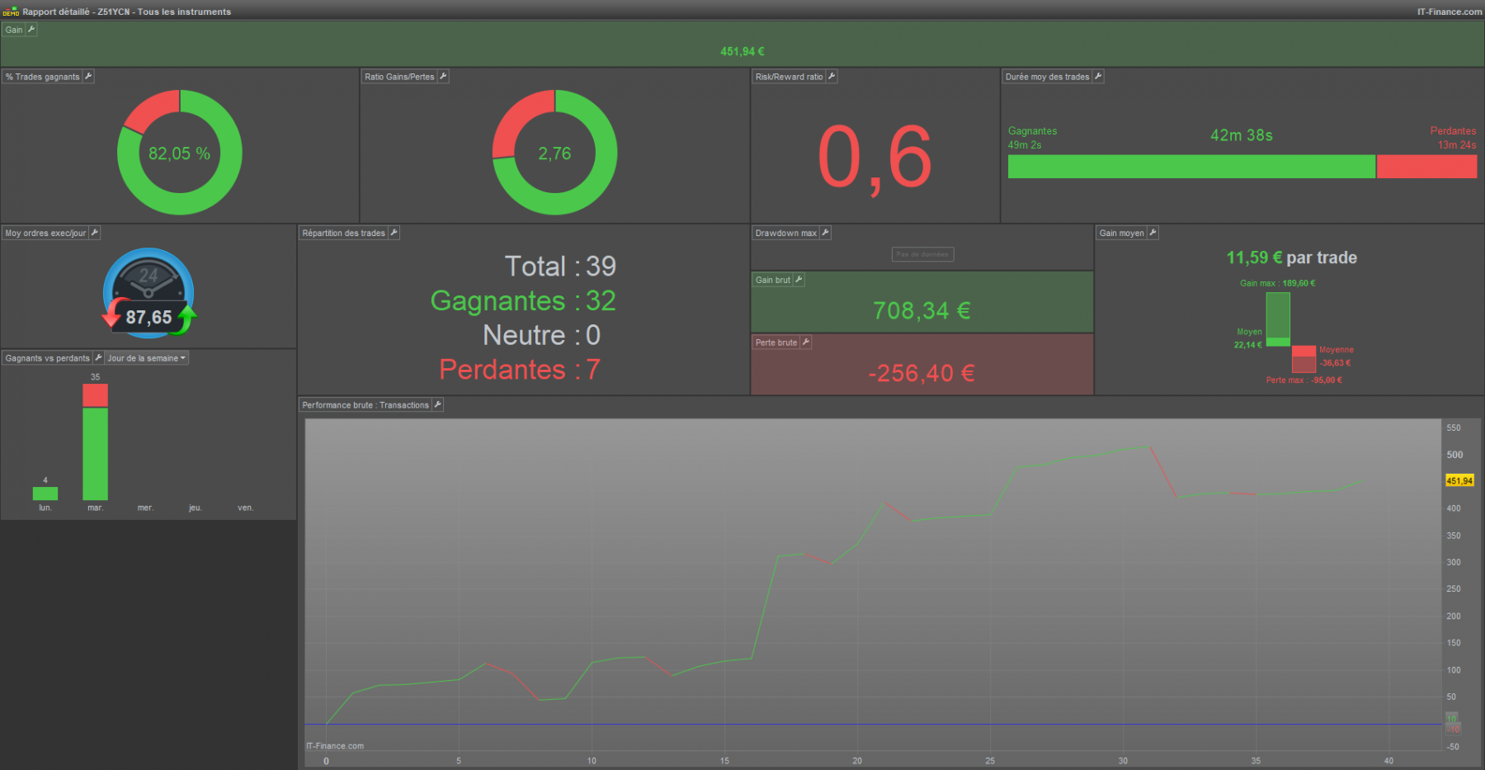The height and width of the screenshot is (770, 1485).
Task: Open Ratio Gains/Pertes wrench settings
Action: tap(443, 77)
